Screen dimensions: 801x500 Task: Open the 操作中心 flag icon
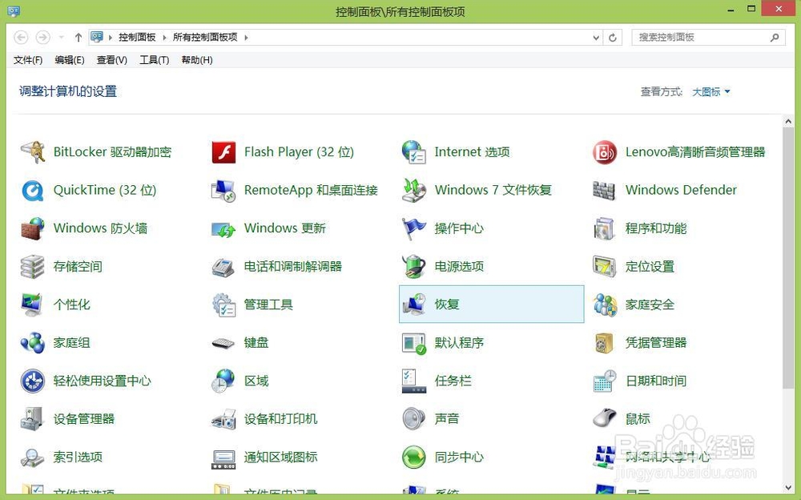click(414, 228)
